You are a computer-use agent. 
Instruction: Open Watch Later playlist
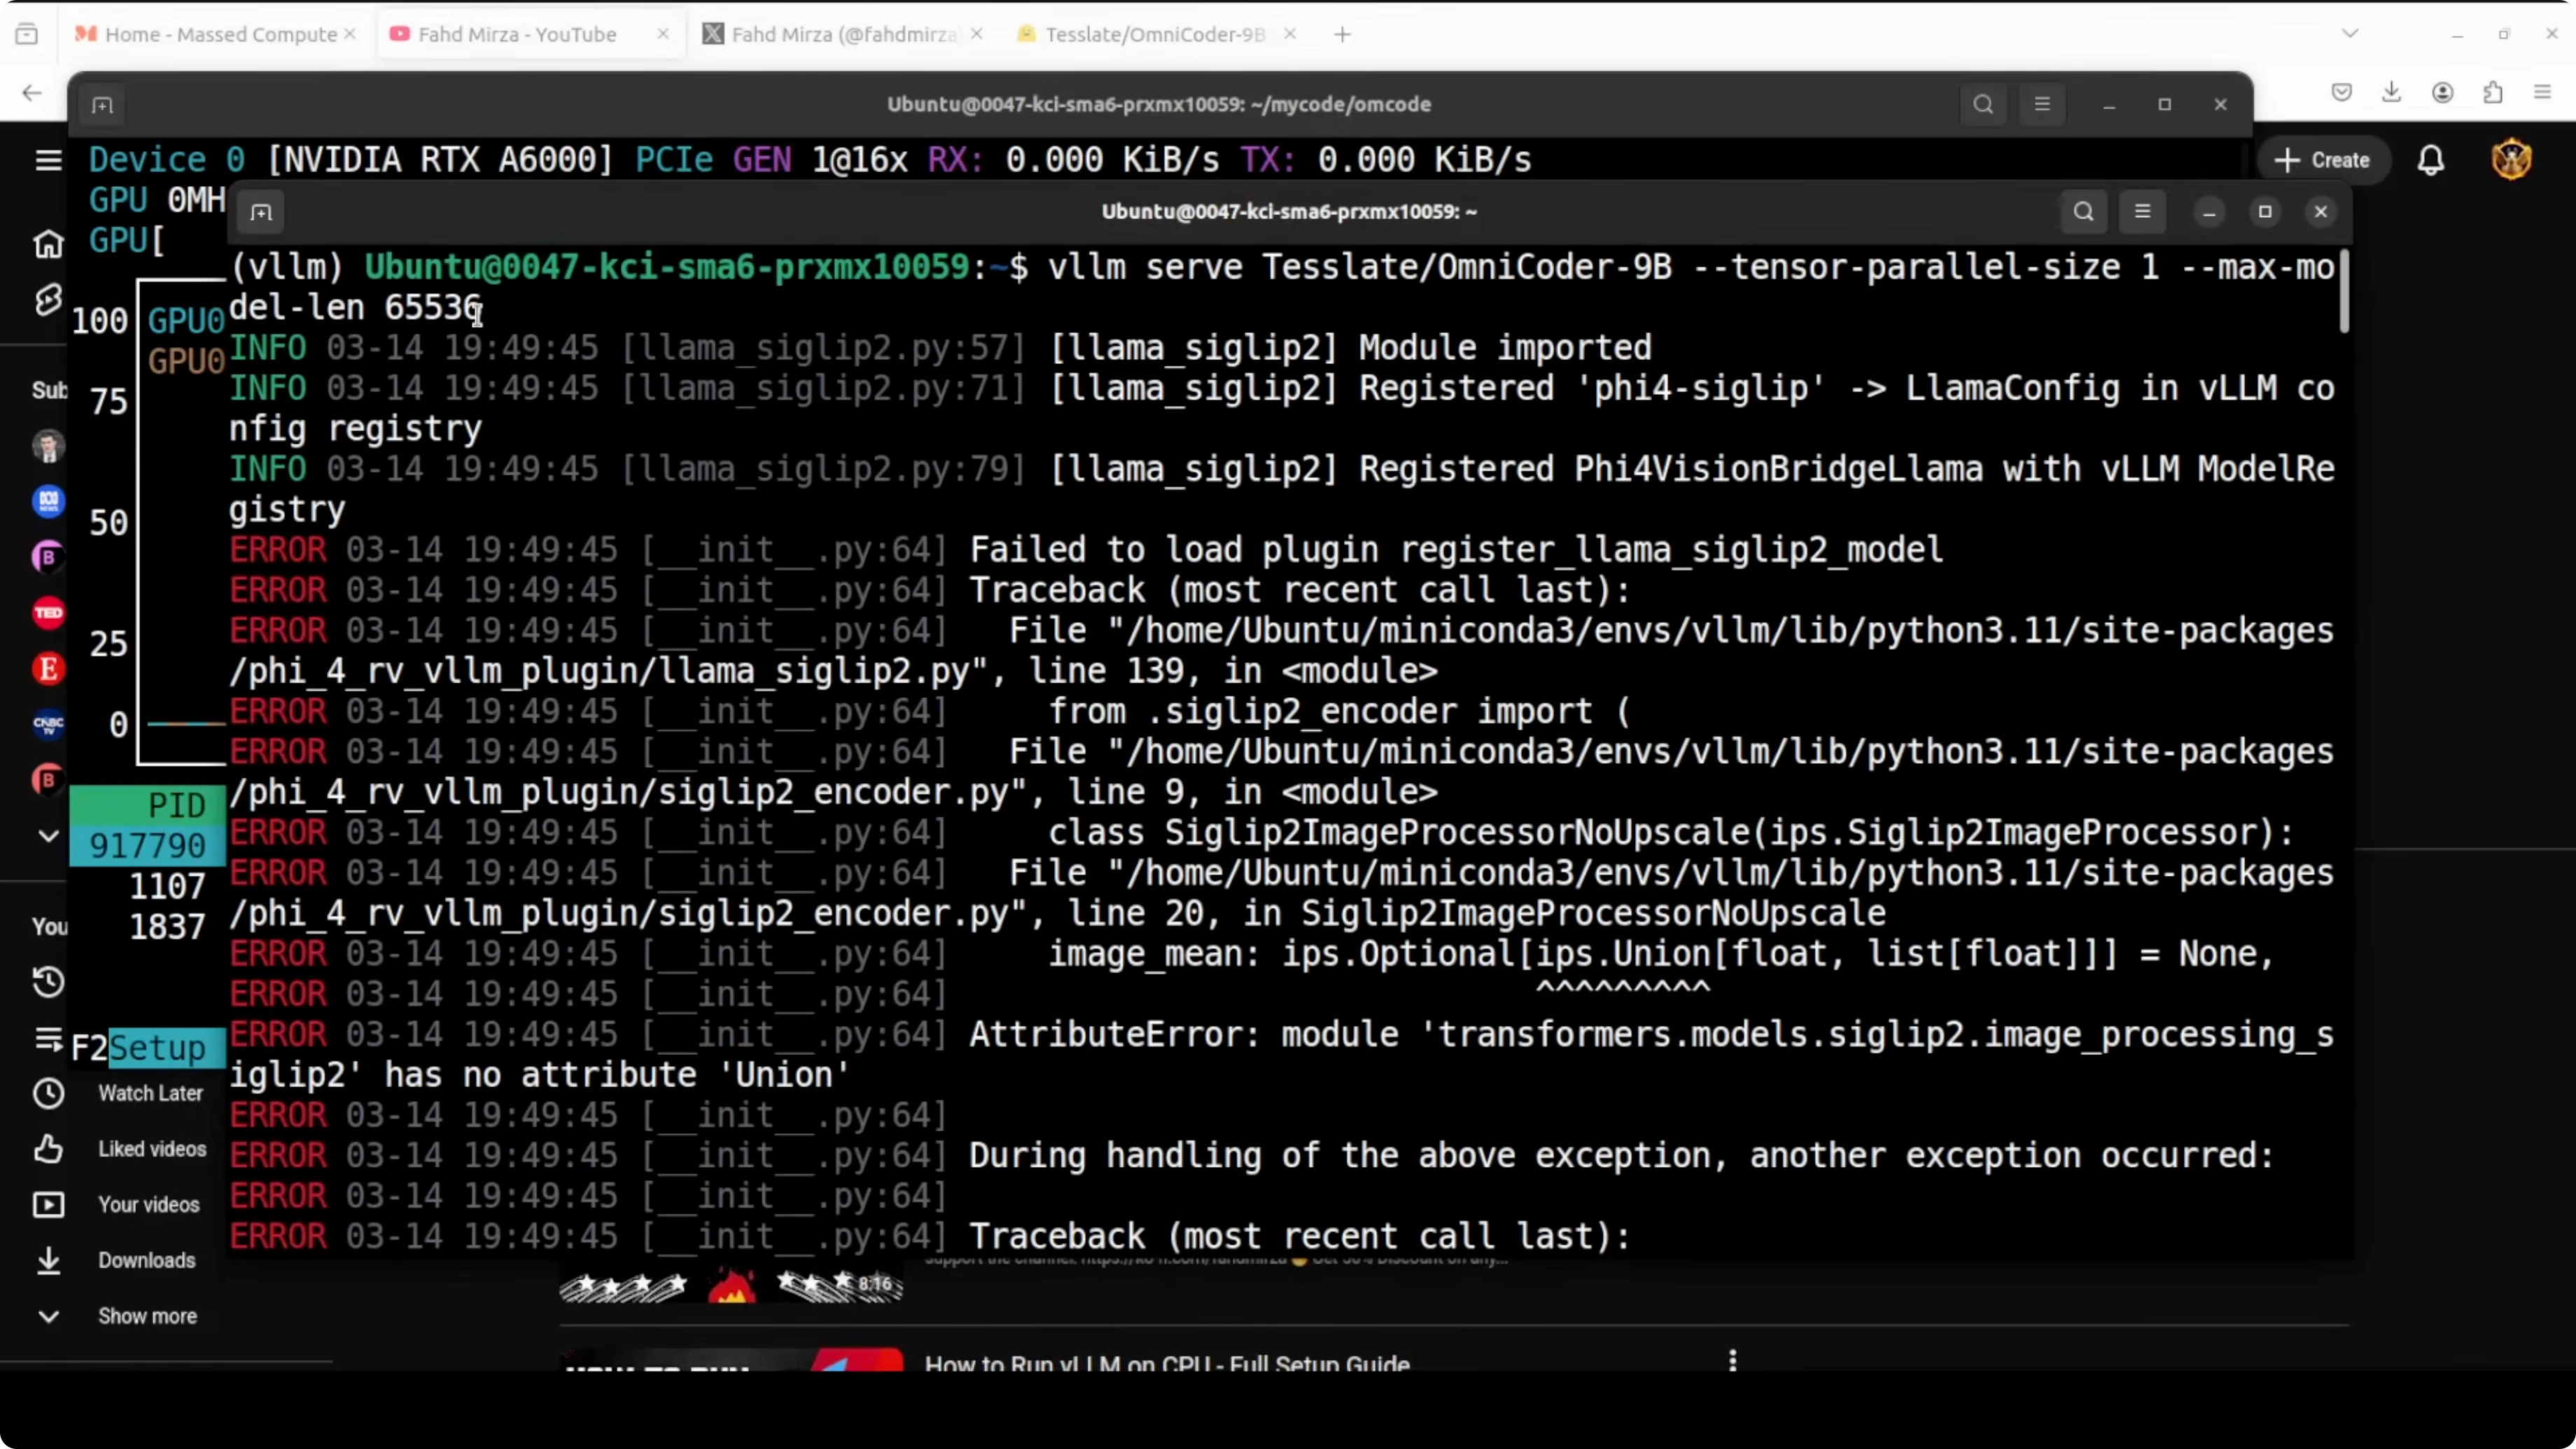tap(150, 1093)
